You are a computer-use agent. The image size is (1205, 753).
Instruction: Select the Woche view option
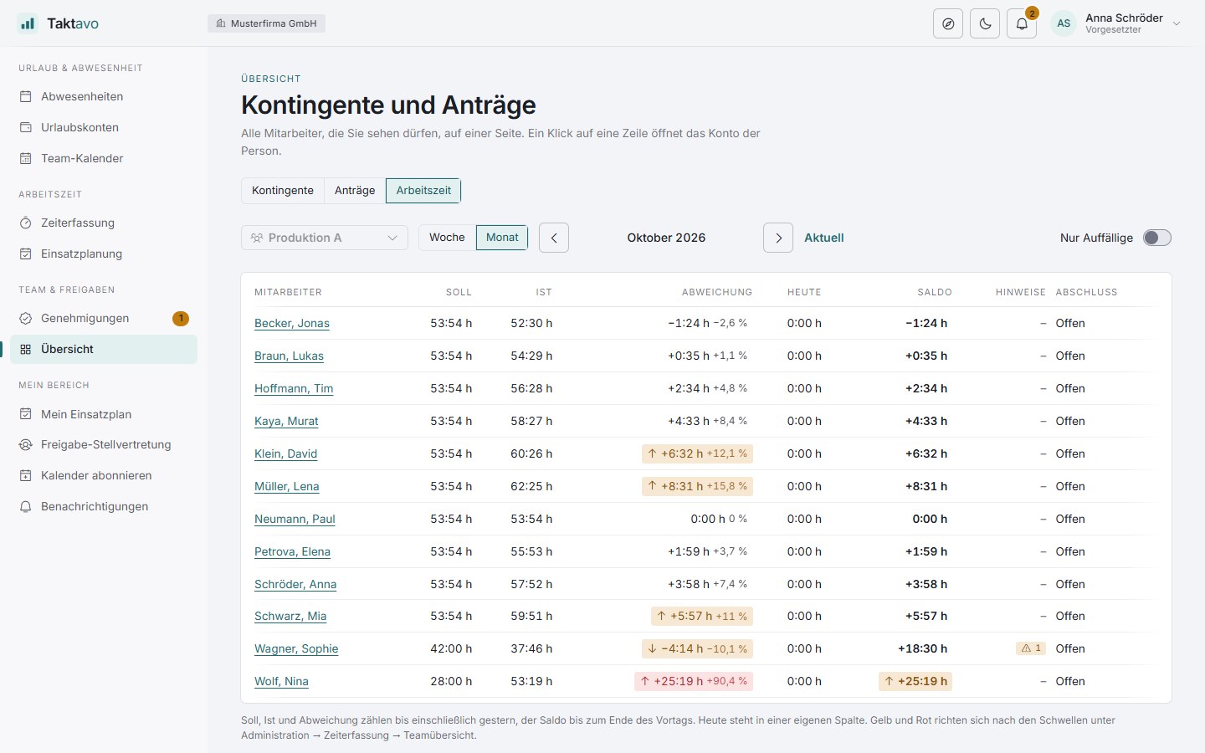(447, 238)
